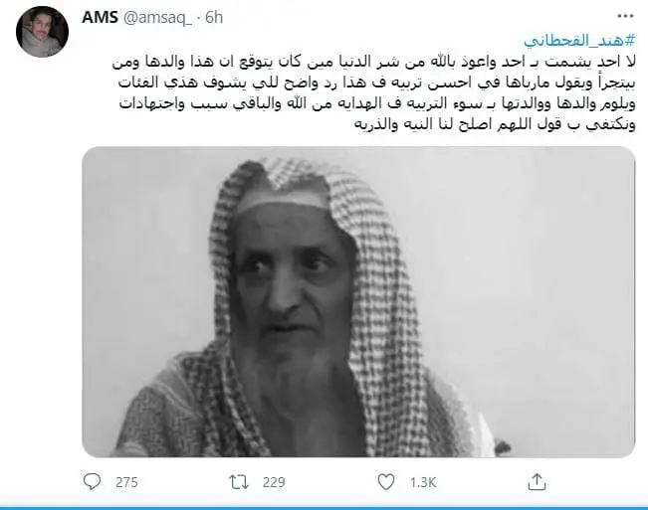This screenshot has width=648, height=510.
Task: Click the second tweet line starting بيتجرأ
Action: pos(376,83)
